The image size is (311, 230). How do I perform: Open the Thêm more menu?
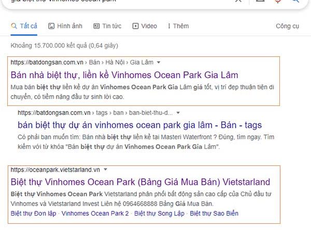178,26
